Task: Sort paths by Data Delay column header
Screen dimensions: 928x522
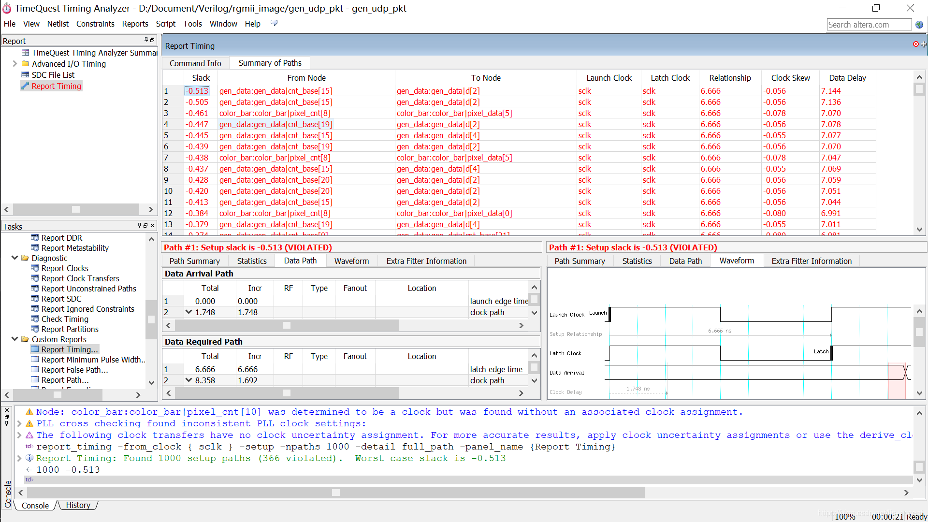Action: coord(847,78)
